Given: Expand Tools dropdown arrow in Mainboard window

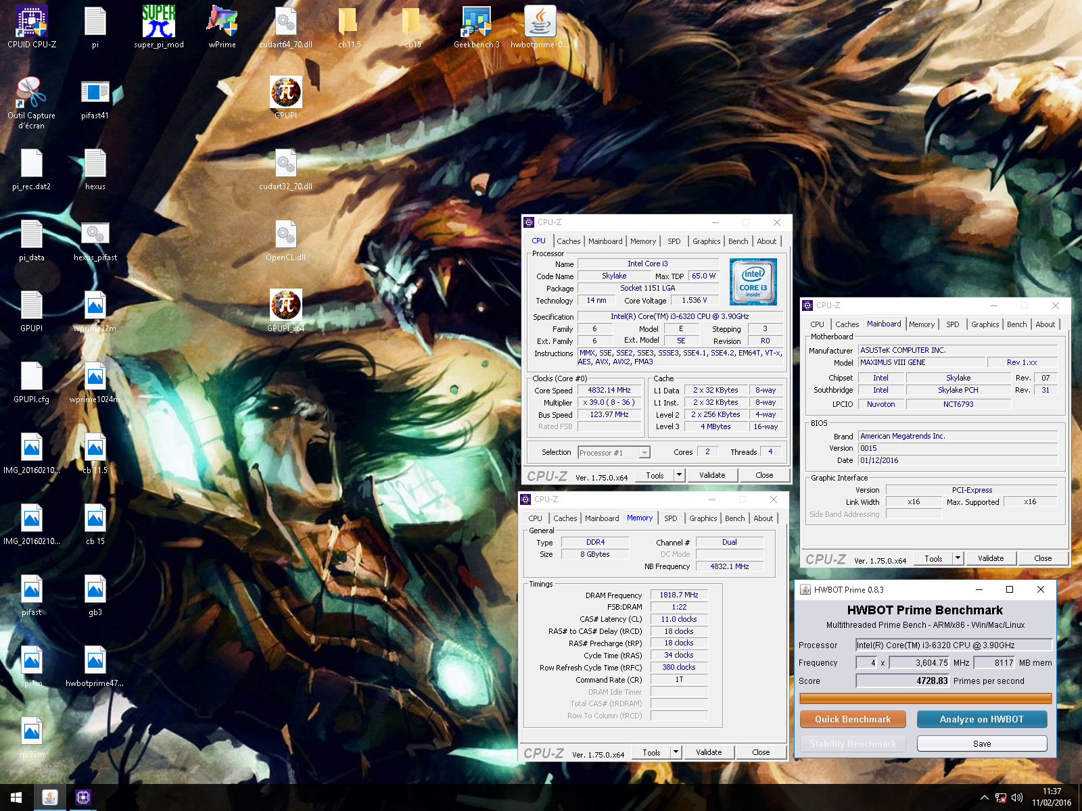Looking at the screenshot, I should [x=958, y=558].
